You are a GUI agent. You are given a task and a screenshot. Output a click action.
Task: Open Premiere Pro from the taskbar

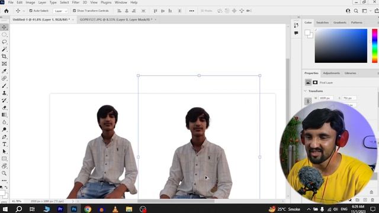pos(60,209)
